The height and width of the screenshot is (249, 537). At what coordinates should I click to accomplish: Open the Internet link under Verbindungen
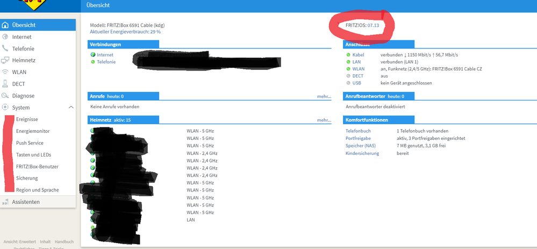pyautogui.click(x=105, y=55)
